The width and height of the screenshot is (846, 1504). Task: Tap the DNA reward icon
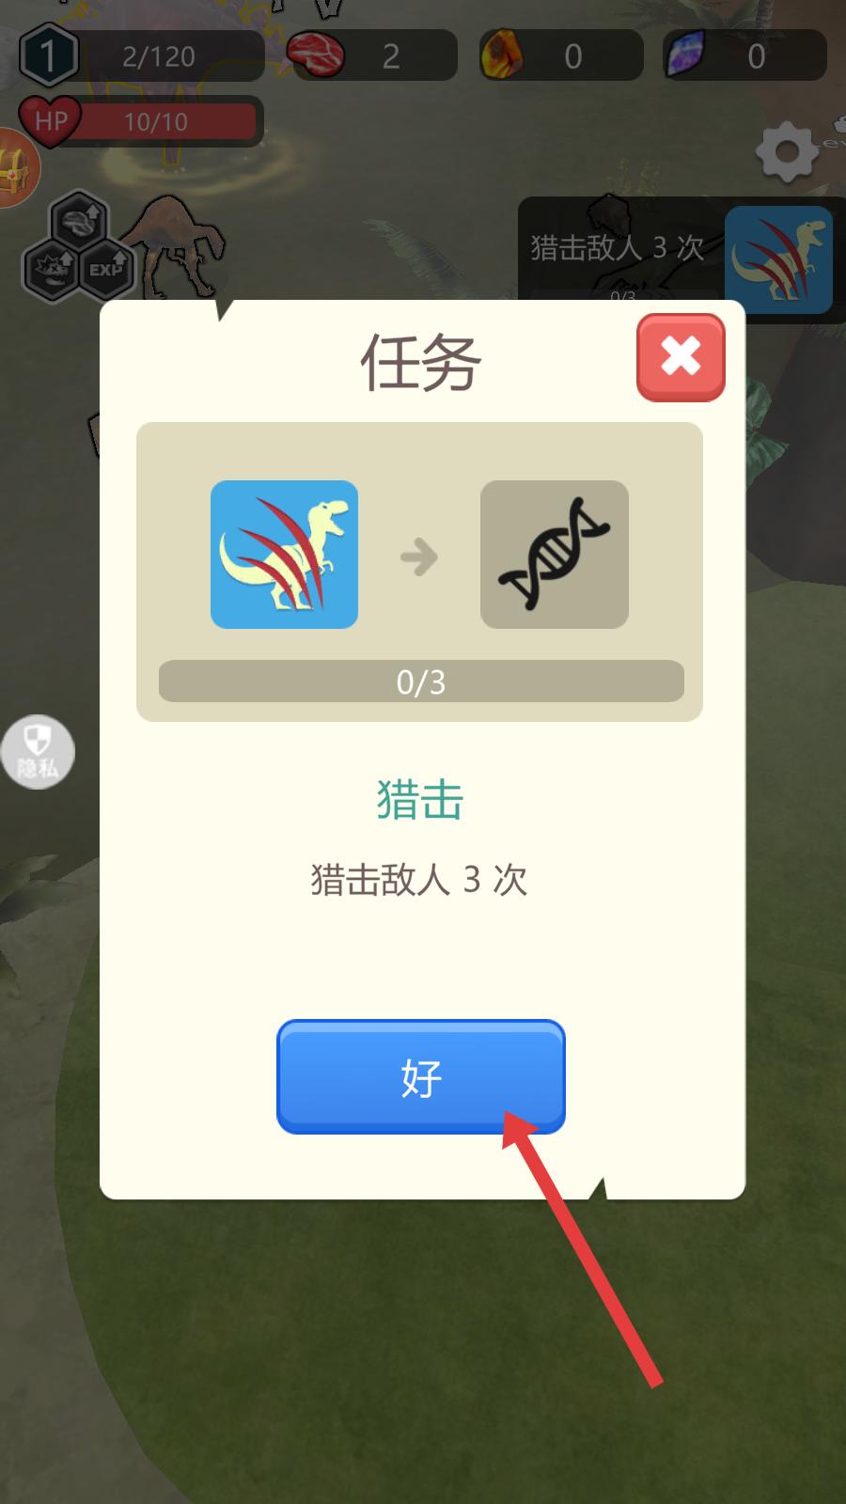click(555, 555)
